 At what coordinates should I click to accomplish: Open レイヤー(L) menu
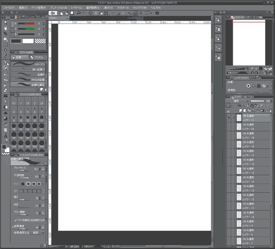point(76,8)
